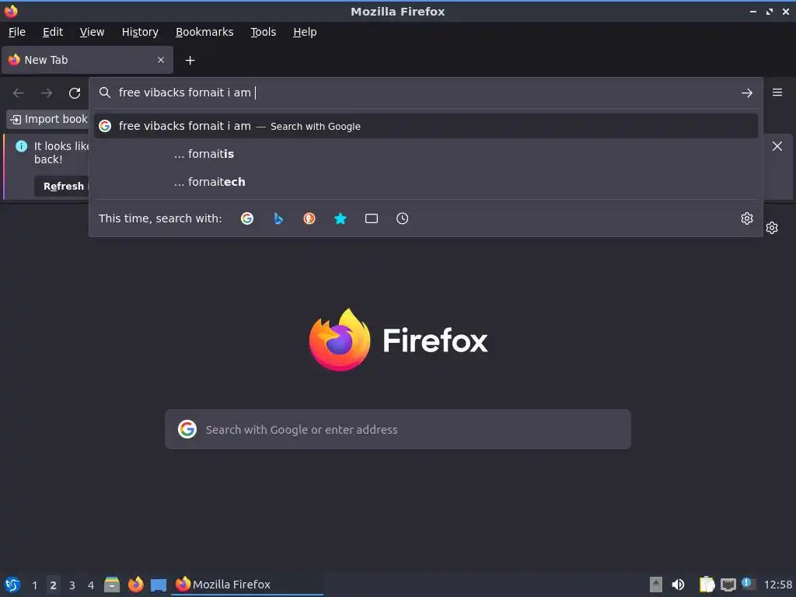The image size is (796, 597).
Task: Search this time with DuckDuckGo icon
Action: pos(309,218)
